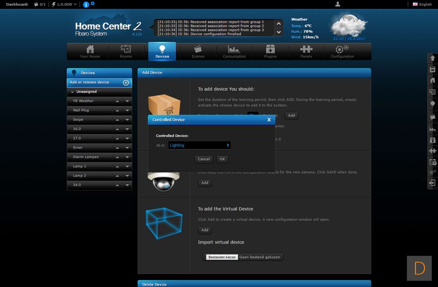Move Lamp 1 up in the list
The image size is (438, 287).
pyautogui.click(x=117, y=167)
